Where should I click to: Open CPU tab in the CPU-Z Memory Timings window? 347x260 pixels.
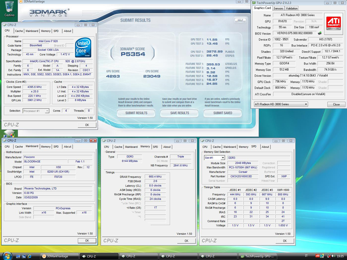click(x=106, y=147)
